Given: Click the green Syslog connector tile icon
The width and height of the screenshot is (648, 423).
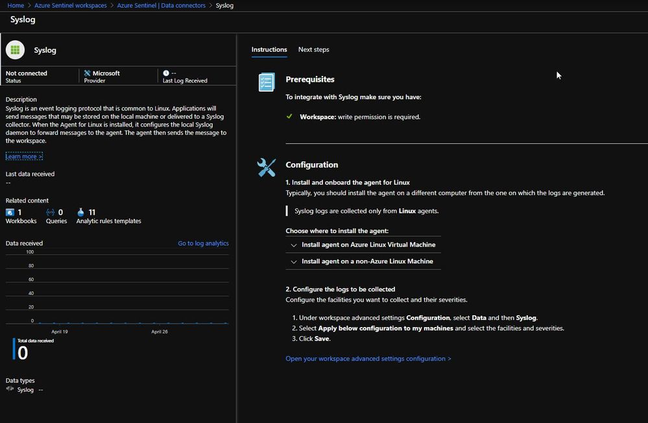Looking at the screenshot, I should pos(15,49).
